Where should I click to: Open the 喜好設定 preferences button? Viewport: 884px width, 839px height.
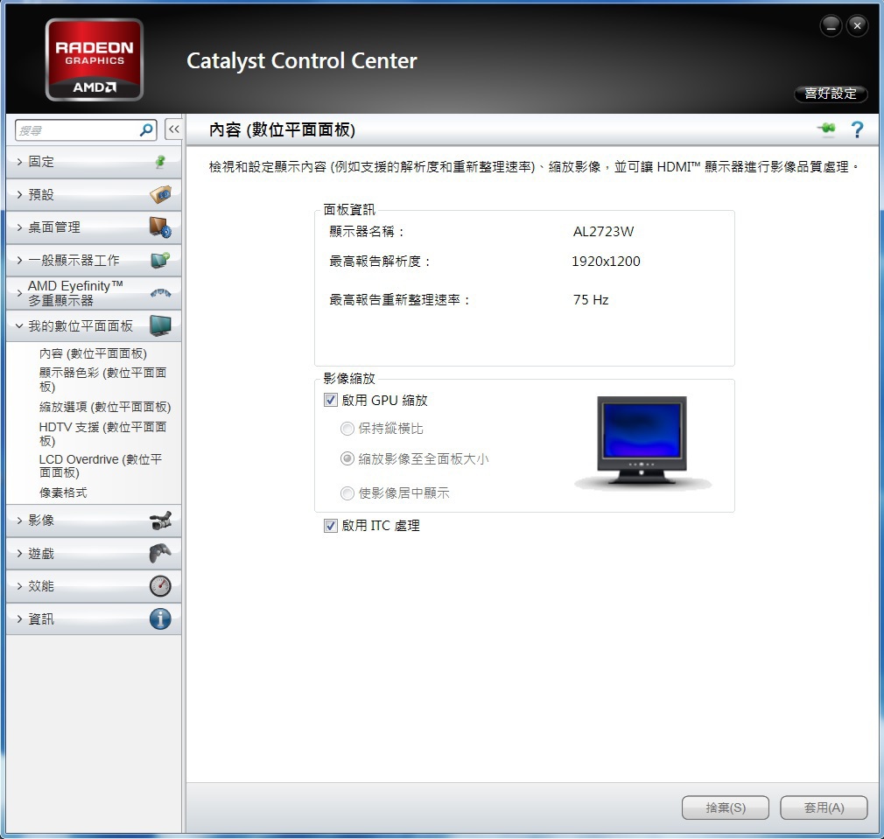[831, 94]
